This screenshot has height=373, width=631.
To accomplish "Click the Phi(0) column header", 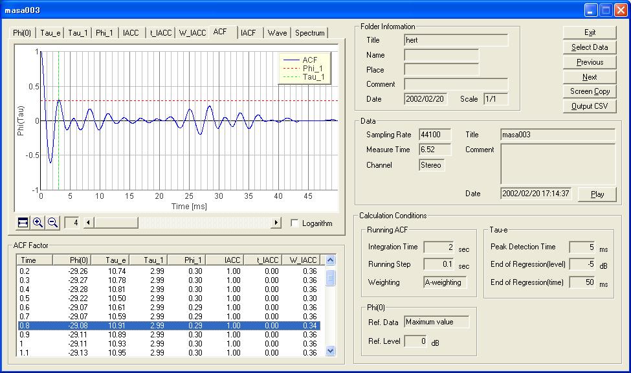I will pyautogui.click(x=71, y=260).
